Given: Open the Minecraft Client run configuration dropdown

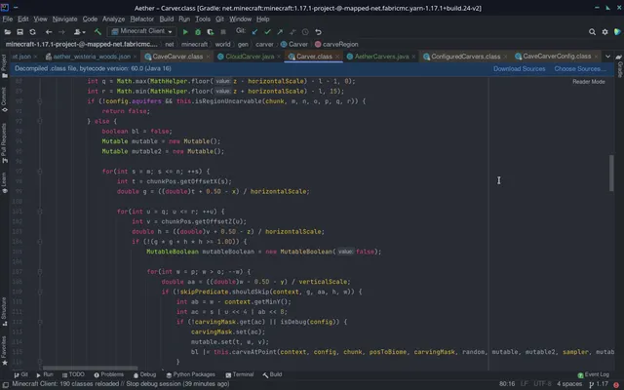Looking at the screenshot, I should 142,31.
